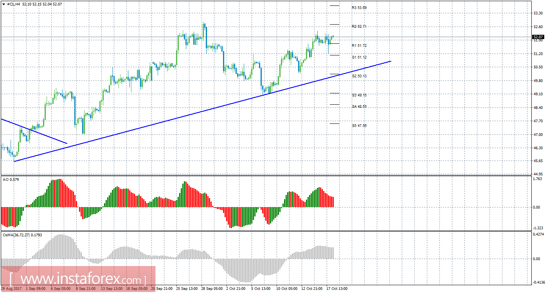Click the 10 Oct 05:00 time label
The image size is (547, 293).
point(286,289)
